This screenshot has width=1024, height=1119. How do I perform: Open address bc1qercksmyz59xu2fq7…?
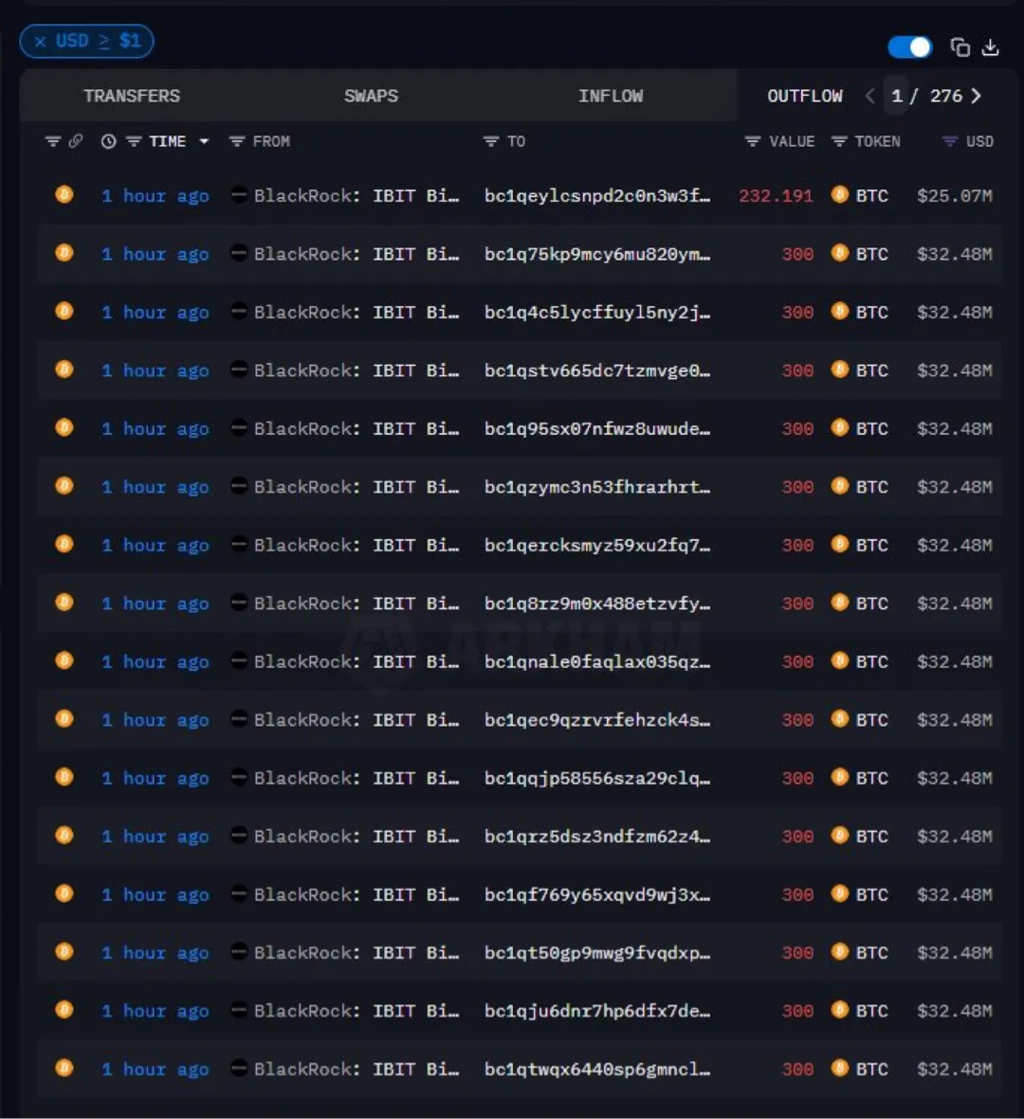597,545
